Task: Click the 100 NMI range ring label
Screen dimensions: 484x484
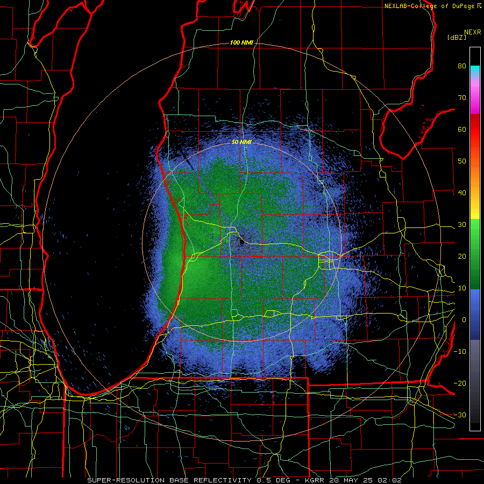Action: (x=241, y=42)
